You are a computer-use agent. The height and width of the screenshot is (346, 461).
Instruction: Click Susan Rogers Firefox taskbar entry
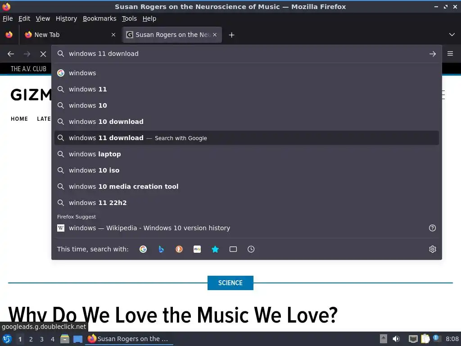(129, 339)
